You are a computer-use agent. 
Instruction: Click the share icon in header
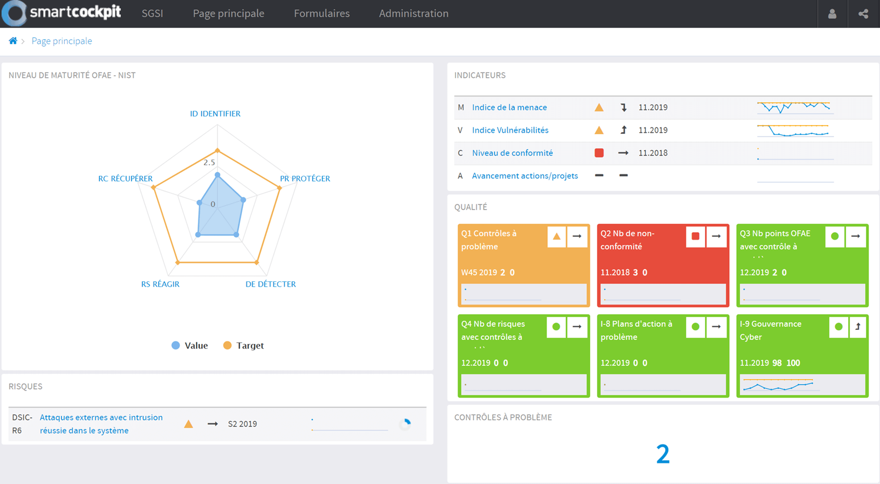pos(863,14)
